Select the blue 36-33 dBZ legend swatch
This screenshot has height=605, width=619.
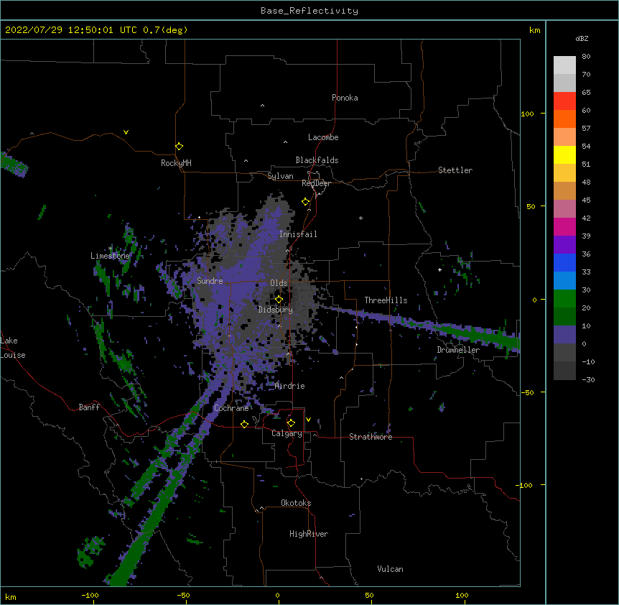click(564, 262)
